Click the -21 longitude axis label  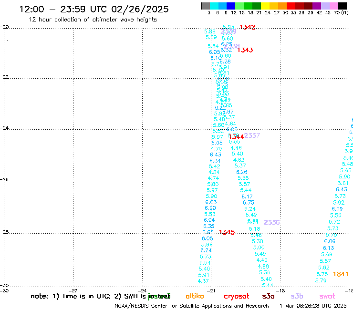211,291
